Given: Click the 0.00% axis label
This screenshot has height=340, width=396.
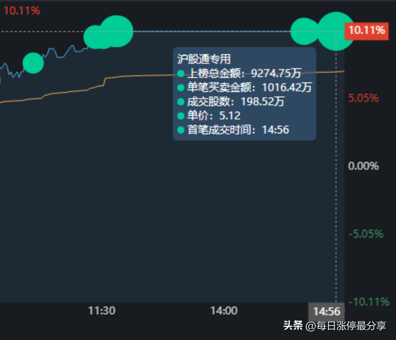Looking at the screenshot, I should [364, 166].
